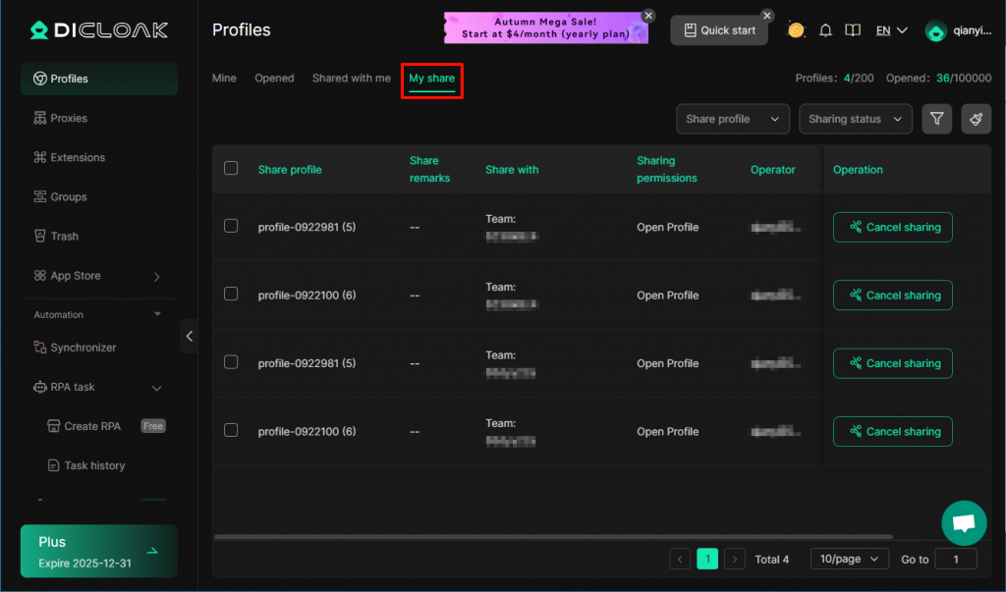Open Trash in the sidebar
This screenshot has width=1006, height=592.
[65, 237]
